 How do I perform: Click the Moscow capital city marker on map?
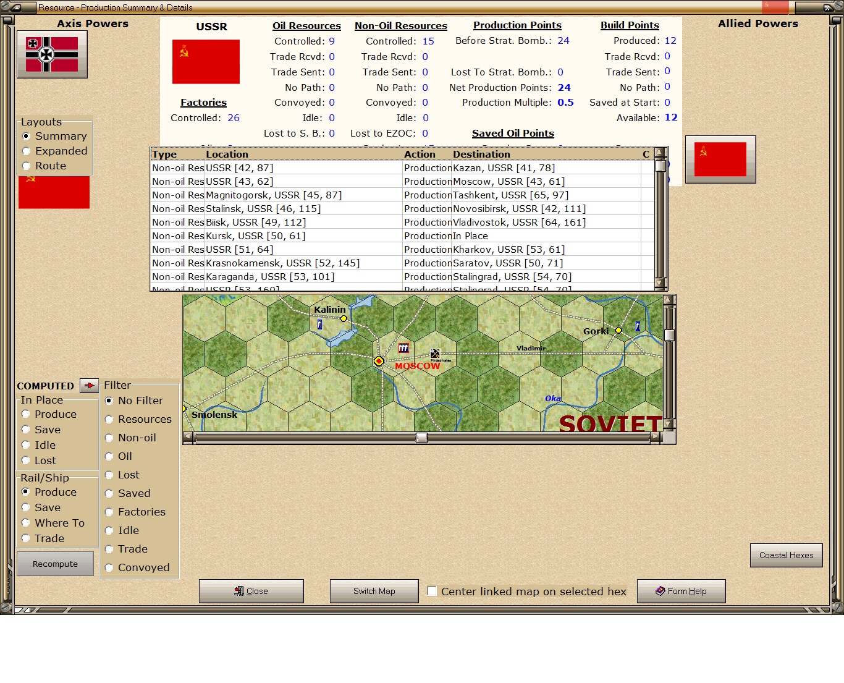pos(379,361)
